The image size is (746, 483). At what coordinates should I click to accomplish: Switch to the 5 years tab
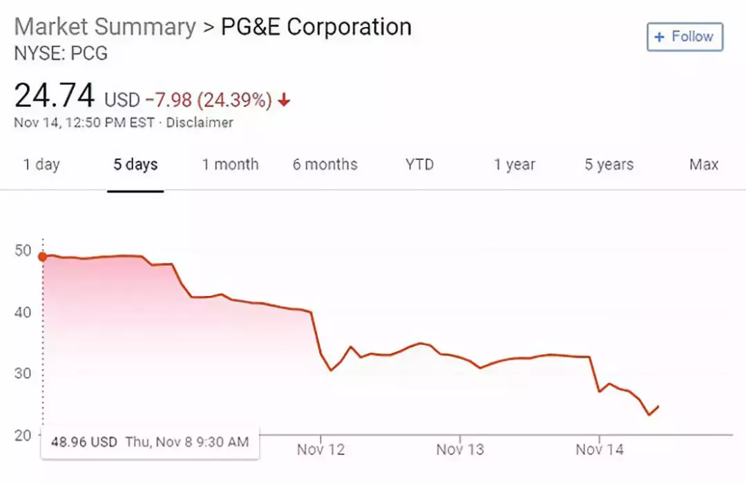pos(609,165)
